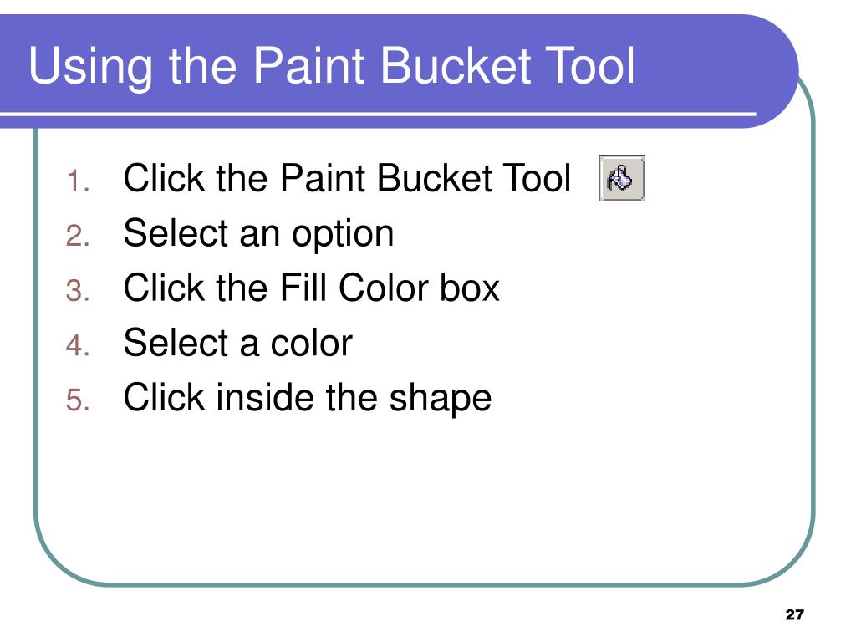Click list number 5 marker

78,400
